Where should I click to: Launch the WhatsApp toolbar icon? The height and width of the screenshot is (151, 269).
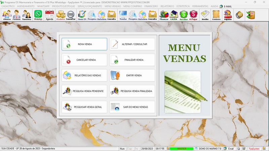38,15
